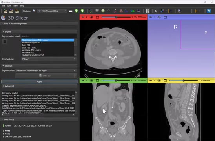Open the Help menu

coord(22,6)
